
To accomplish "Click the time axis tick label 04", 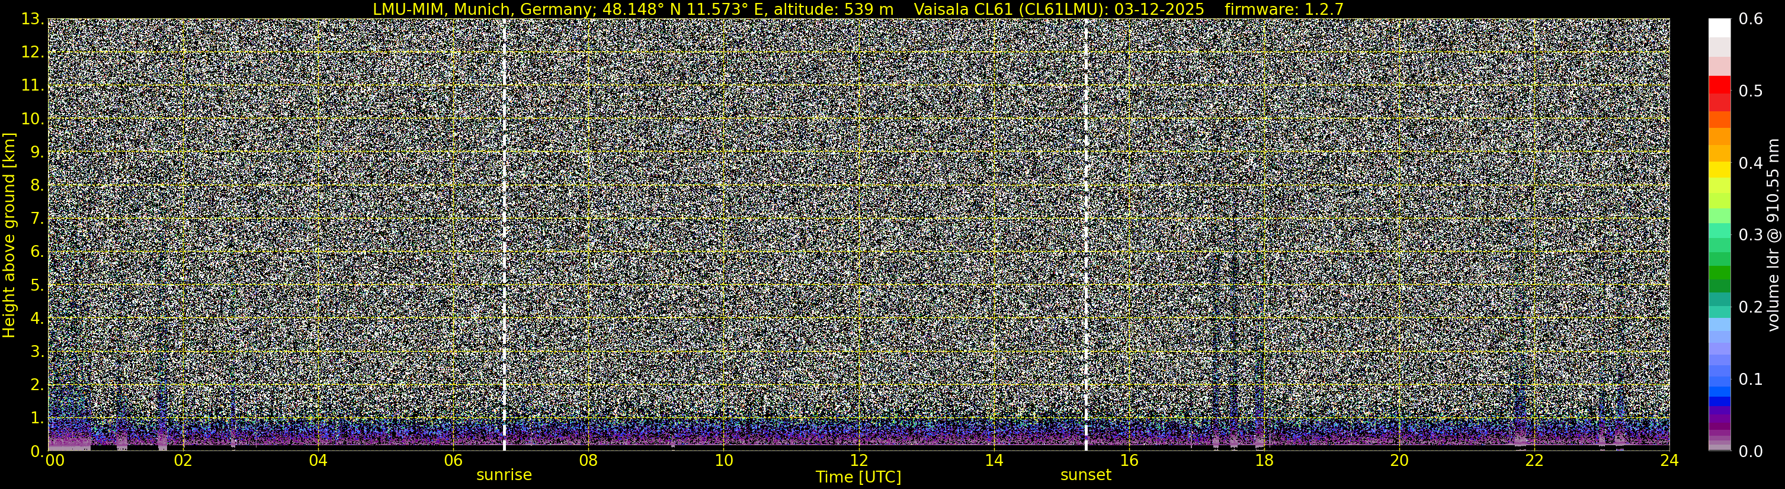I will [318, 461].
